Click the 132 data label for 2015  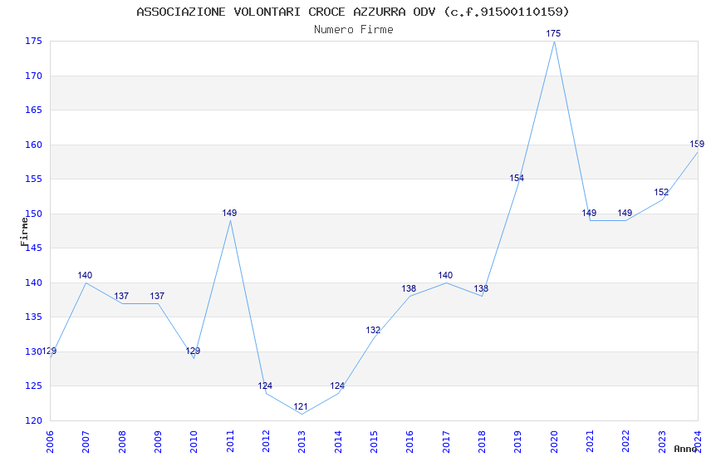pyautogui.click(x=373, y=330)
